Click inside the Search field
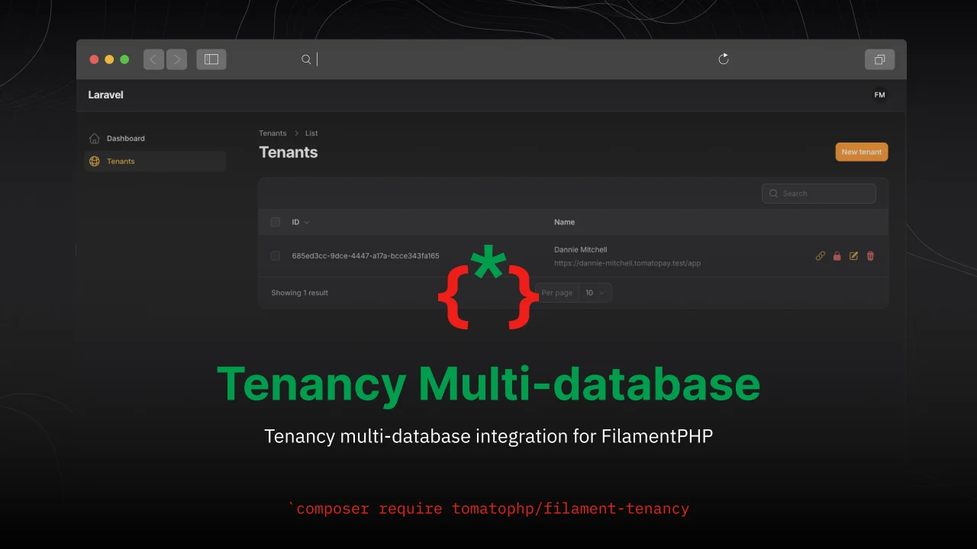This screenshot has width=977, height=549. (x=818, y=193)
